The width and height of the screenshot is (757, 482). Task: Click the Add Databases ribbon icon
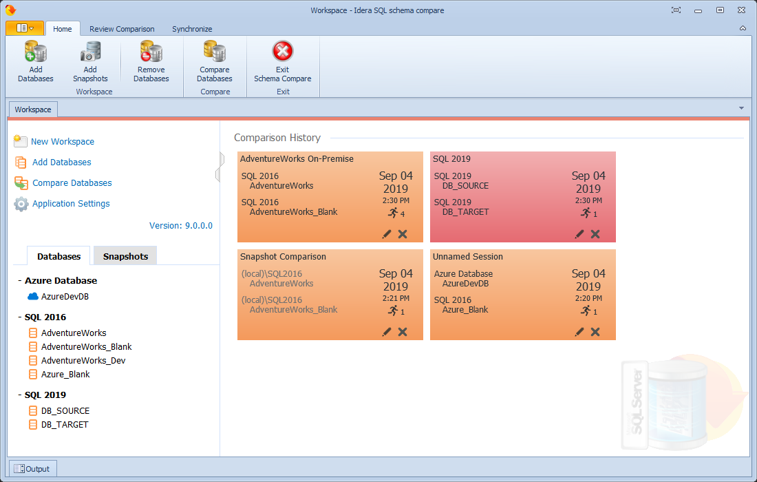(x=35, y=52)
